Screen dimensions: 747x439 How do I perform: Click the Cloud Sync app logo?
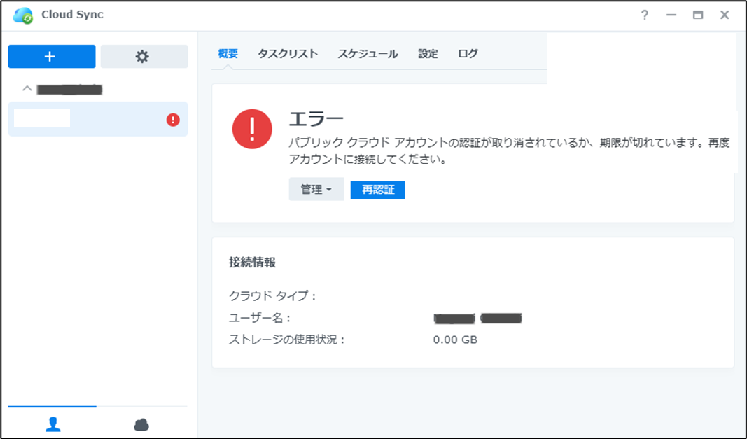pyautogui.click(x=23, y=15)
